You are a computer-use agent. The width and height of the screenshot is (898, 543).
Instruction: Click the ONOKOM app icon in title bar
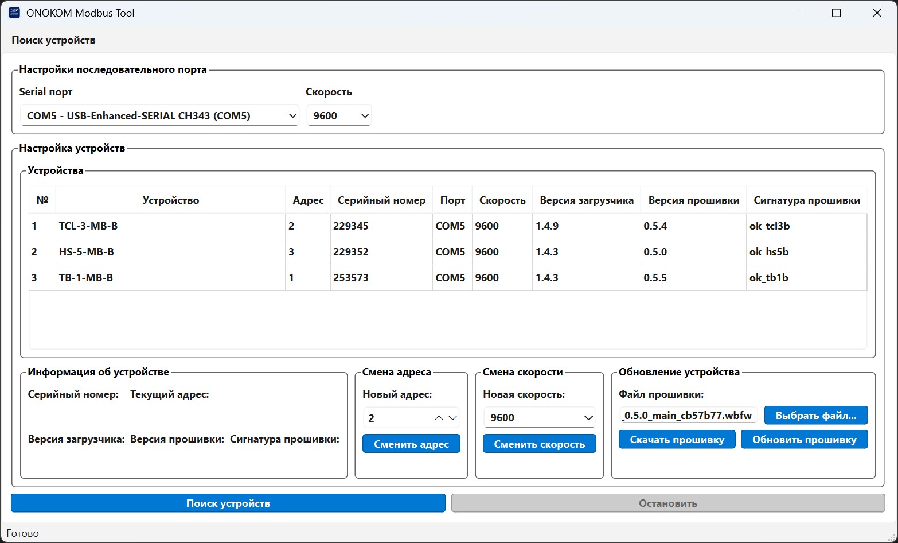[14, 13]
